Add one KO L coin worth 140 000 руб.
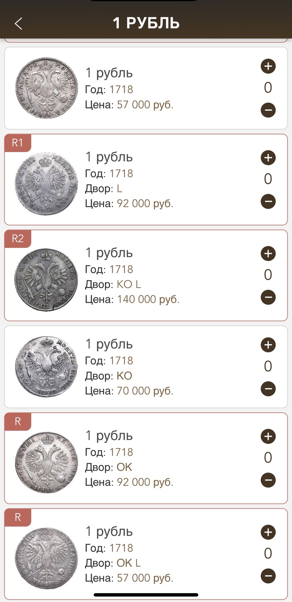The image size is (292, 602). point(268,253)
